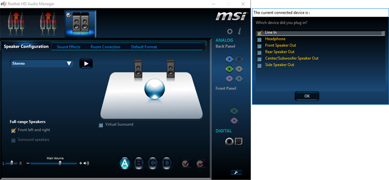The width and height of the screenshot is (389, 180).
Task: Click the right set-default-communication checkmark icon
Action: click(x=200, y=164)
